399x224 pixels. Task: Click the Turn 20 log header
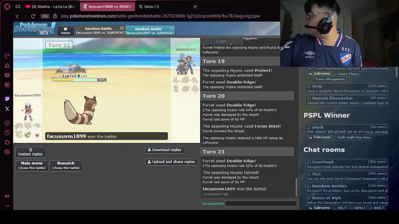click(247, 96)
